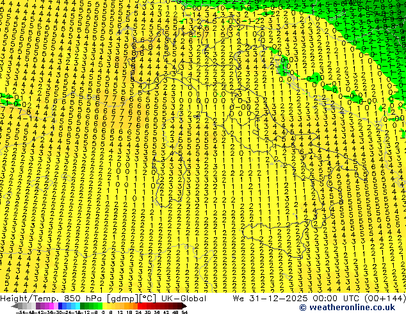Click the '(00+144)' forecast hour label
The height and width of the screenshot is (314, 406).
click(386, 299)
